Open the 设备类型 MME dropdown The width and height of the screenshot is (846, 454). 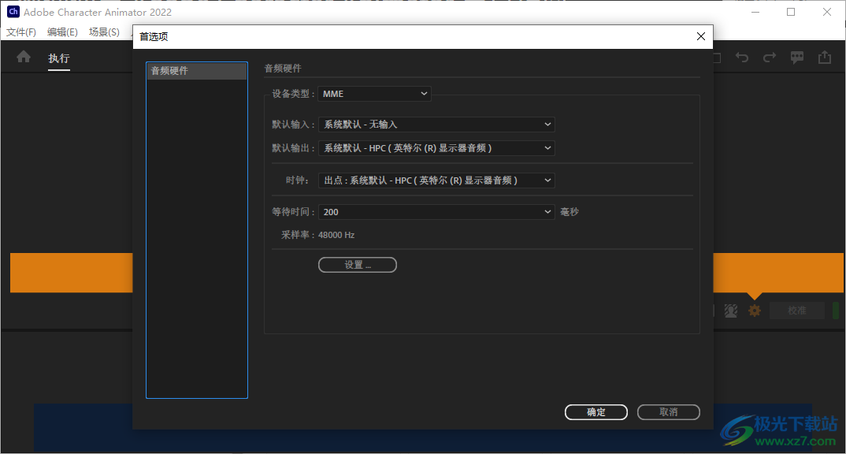374,93
